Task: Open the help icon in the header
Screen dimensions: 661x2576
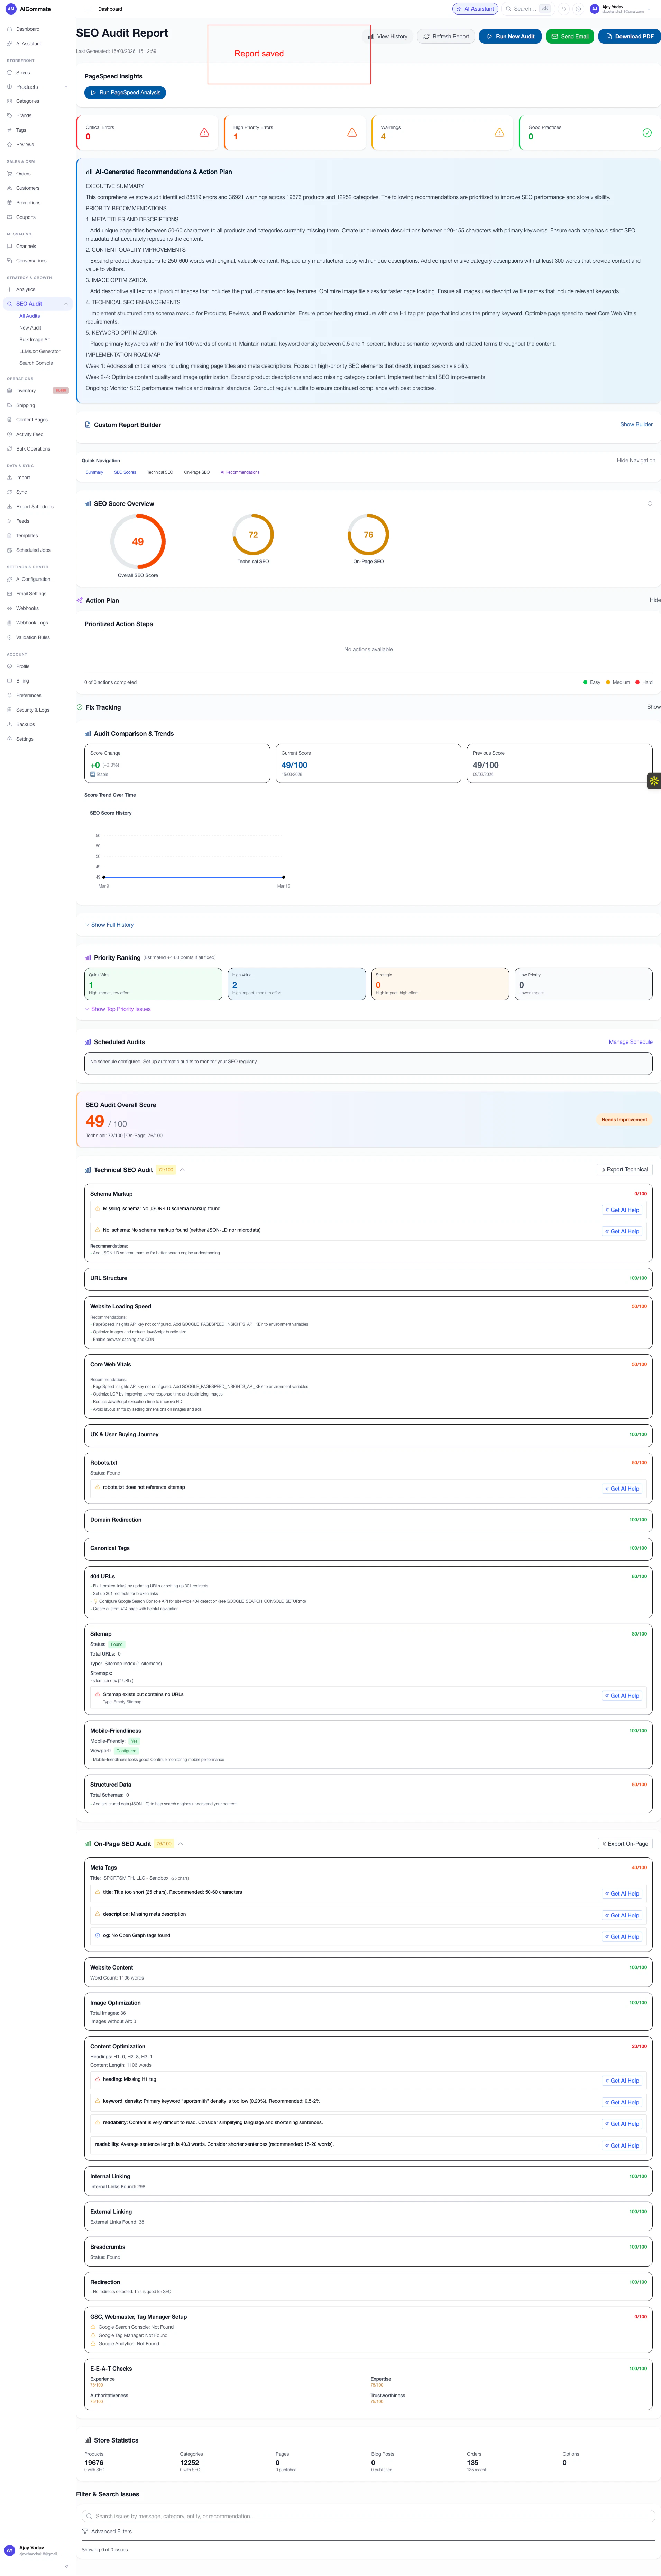Action: tap(578, 9)
